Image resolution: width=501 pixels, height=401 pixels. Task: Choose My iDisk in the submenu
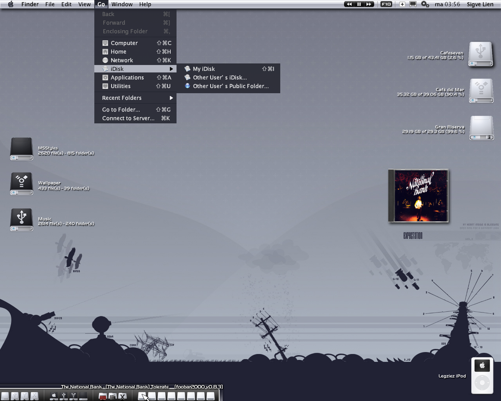coord(229,69)
